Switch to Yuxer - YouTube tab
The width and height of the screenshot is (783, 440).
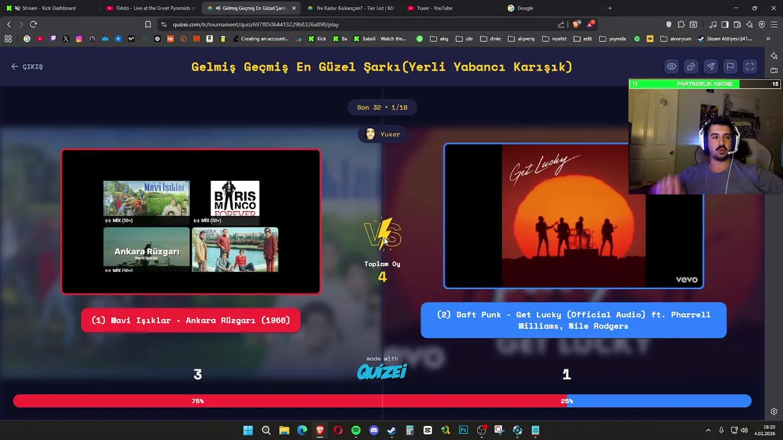point(451,8)
